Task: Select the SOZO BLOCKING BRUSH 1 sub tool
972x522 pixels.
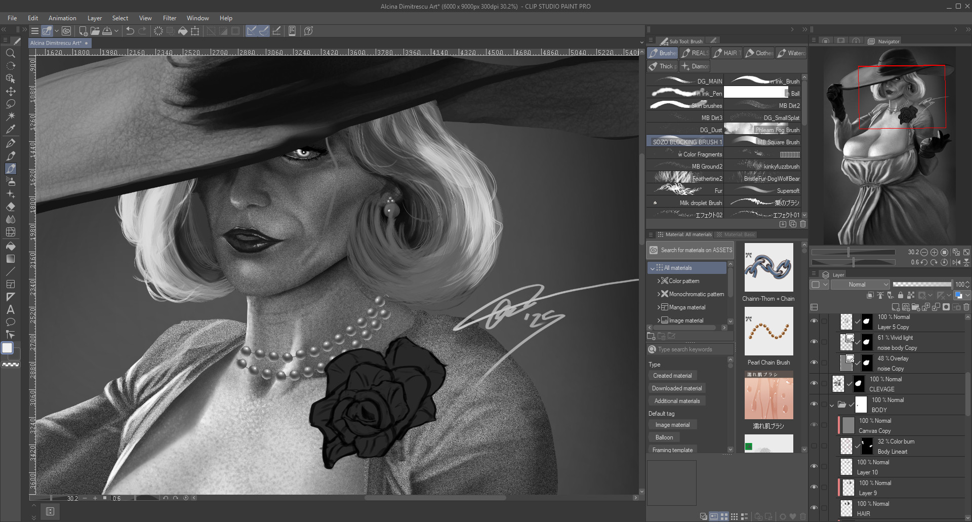Action: (x=685, y=142)
